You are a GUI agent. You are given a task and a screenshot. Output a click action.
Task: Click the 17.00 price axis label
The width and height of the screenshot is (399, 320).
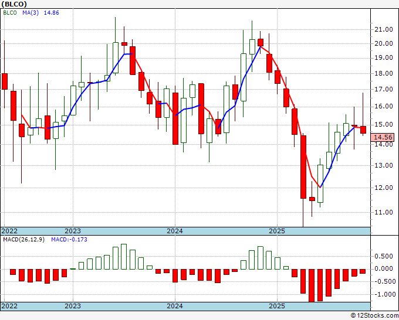pos(384,89)
